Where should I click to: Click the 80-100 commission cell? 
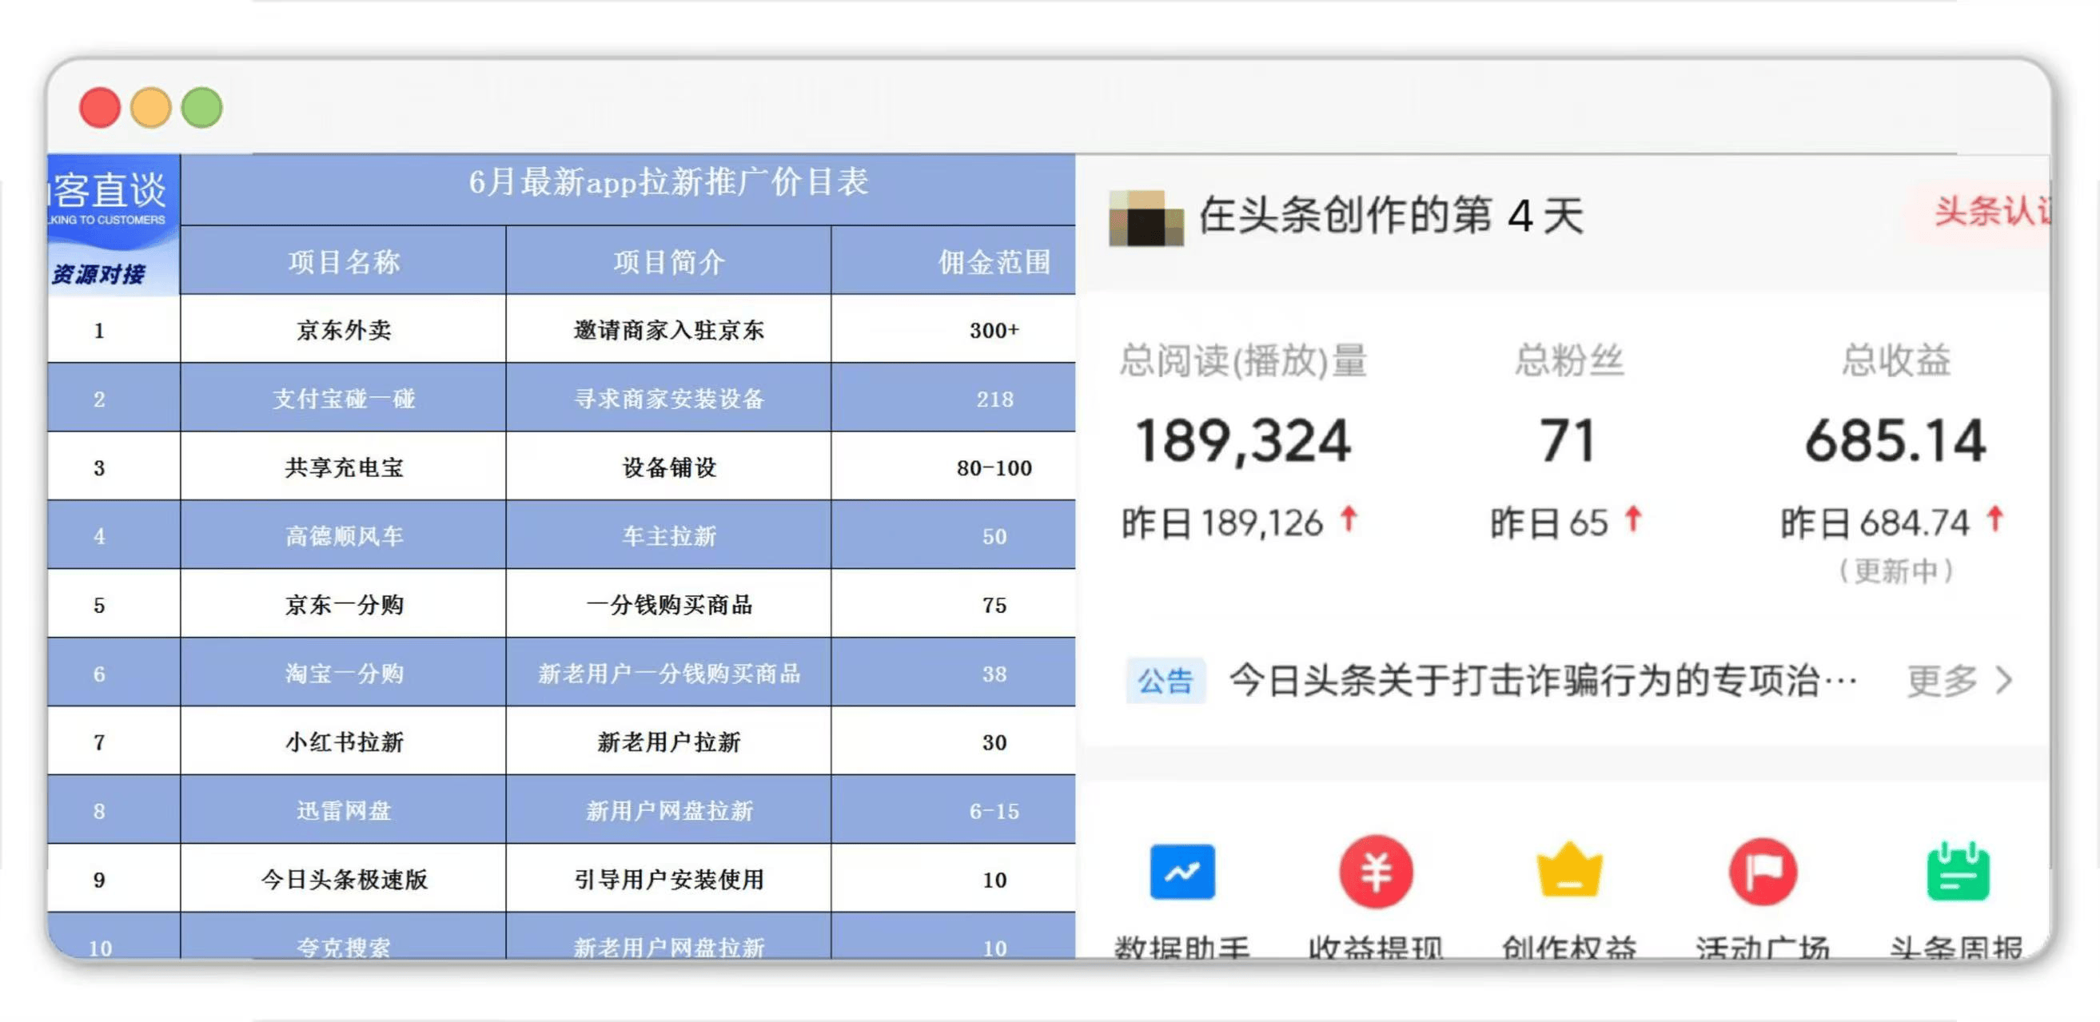point(954,467)
